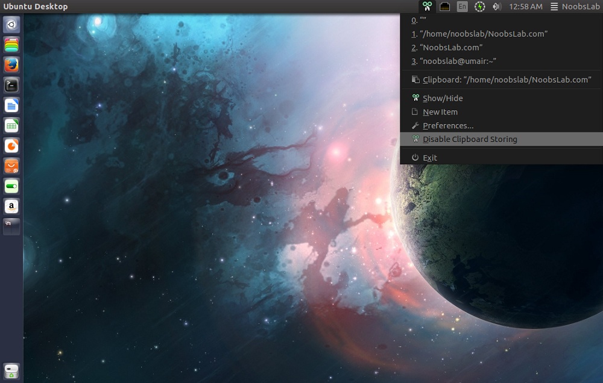
Task: Open the green toggle settings launcher icon
Action: point(11,186)
